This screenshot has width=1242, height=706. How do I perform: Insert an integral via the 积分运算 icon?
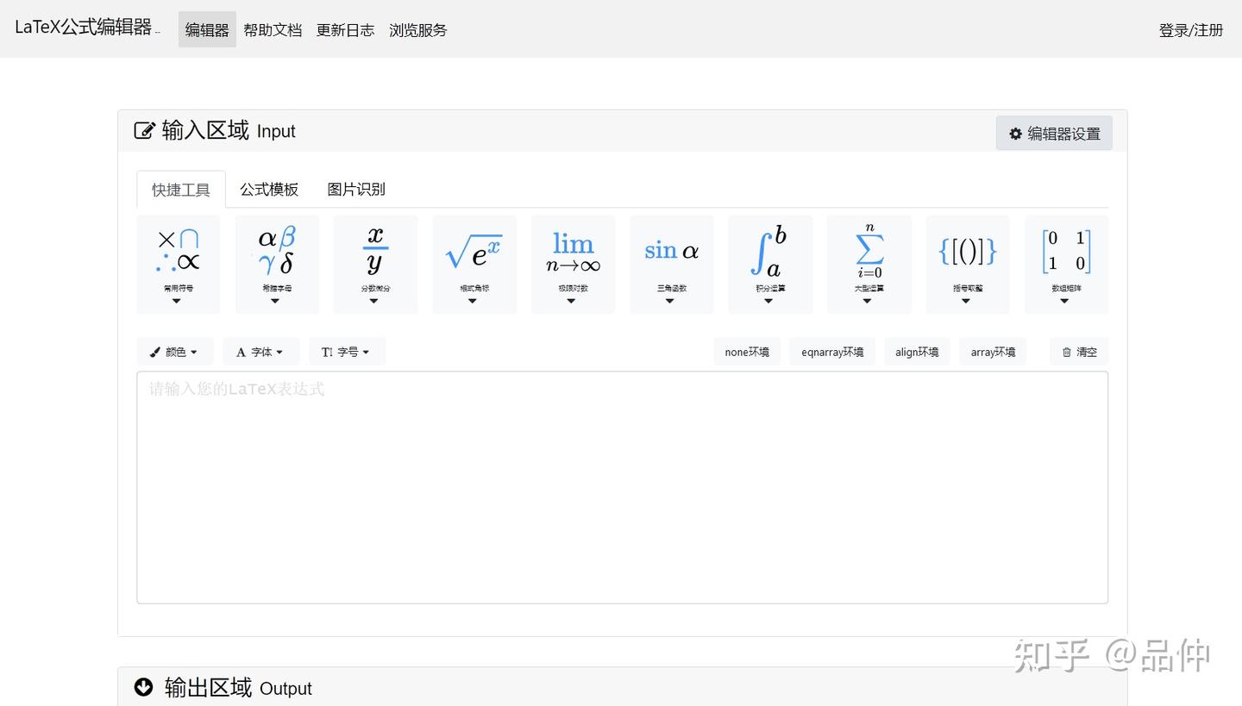click(768, 254)
